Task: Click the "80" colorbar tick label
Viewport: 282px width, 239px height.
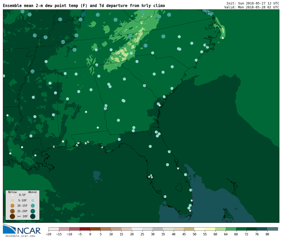Action: pyautogui.click(x=268, y=234)
